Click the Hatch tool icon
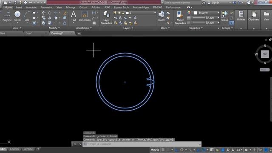Viewport: 272px width, 153px height. tap(34, 23)
